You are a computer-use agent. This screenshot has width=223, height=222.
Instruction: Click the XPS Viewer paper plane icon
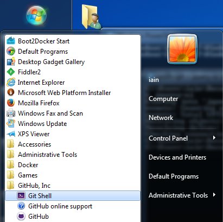[11, 134]
